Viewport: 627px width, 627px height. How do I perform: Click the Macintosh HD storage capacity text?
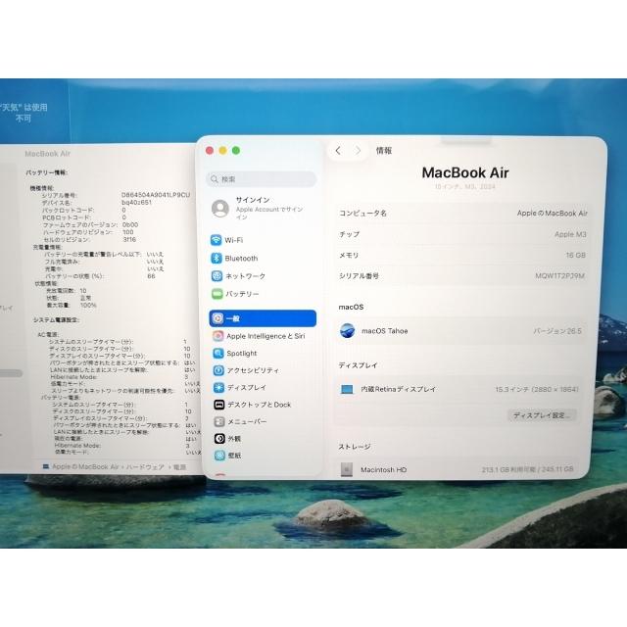coord(527,469)
